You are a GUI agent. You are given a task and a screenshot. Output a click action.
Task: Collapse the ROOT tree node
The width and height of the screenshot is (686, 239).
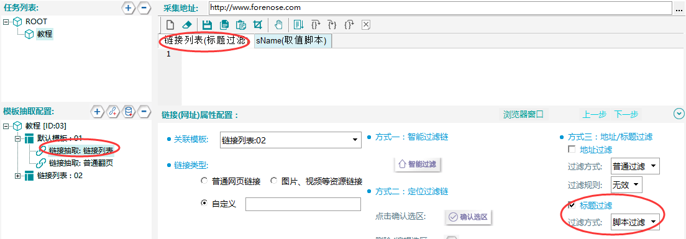click(x=6, y=22)
